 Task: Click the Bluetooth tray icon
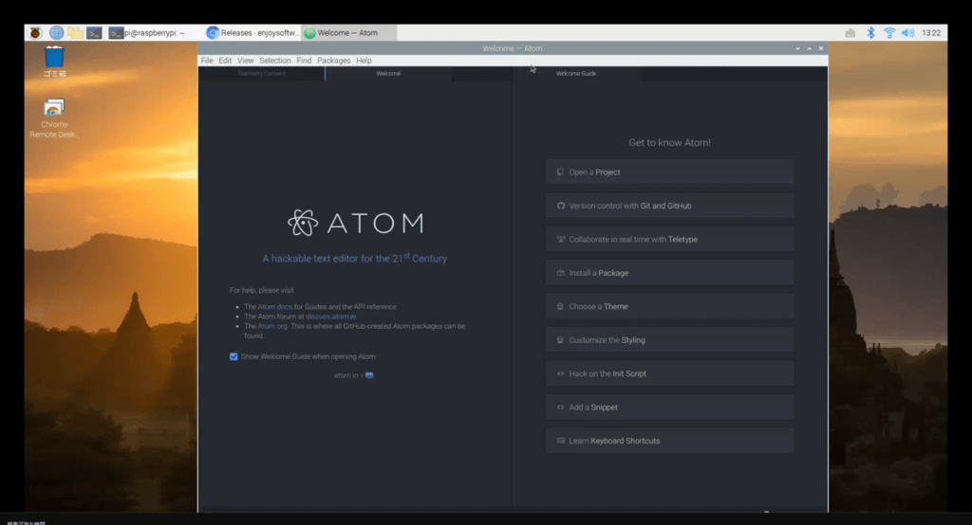(870, 32)
